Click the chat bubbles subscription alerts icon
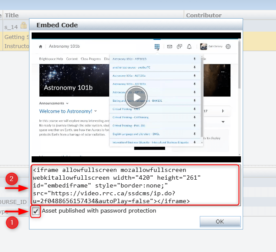This screenshot has height=252, width=276. [179, 46]
